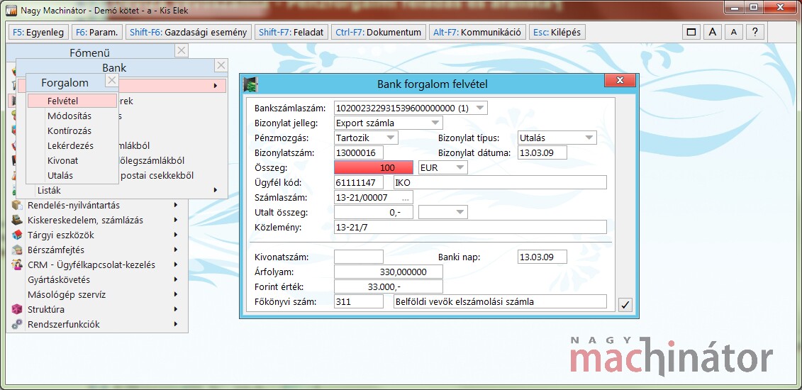Click Belföldi vevők elszámolási számla field
This screenshot has width=802, height=390.
click(x=500, y=301)
